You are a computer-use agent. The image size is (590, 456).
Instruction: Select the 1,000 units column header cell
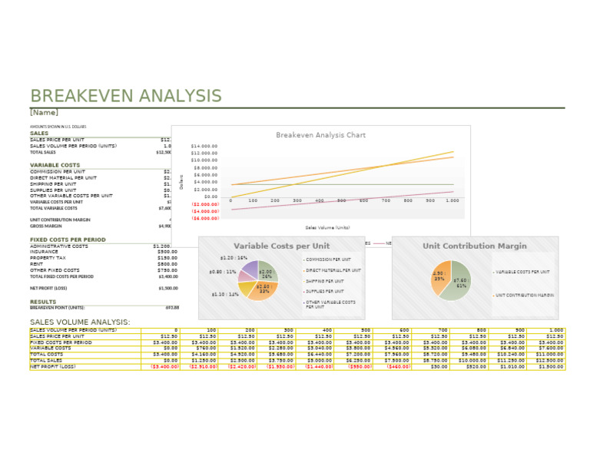545,330
